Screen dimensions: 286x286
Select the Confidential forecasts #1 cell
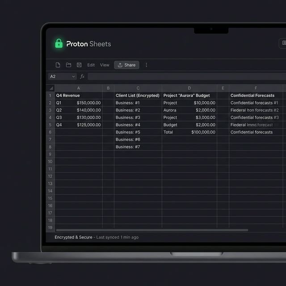point(256,103)
